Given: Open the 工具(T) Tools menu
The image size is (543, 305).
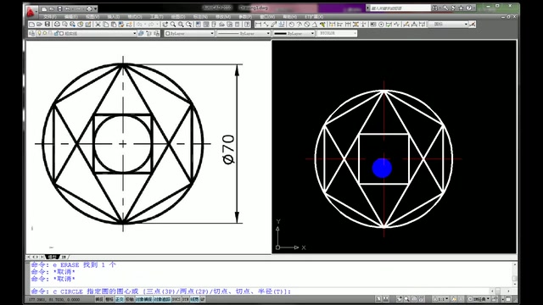Looking at the screenshot, I should (156, 17).
